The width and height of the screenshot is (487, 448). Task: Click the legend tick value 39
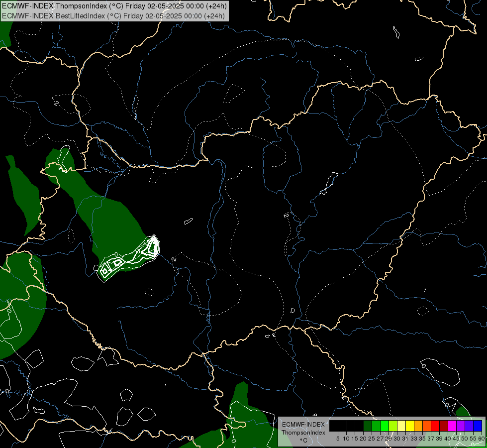[439, 439]
